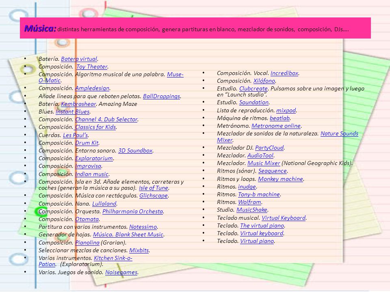Click 'Seleccionar mezclas de canciones' text
The width and height of the screenshot is (390, 292).
tap(83, 250)
